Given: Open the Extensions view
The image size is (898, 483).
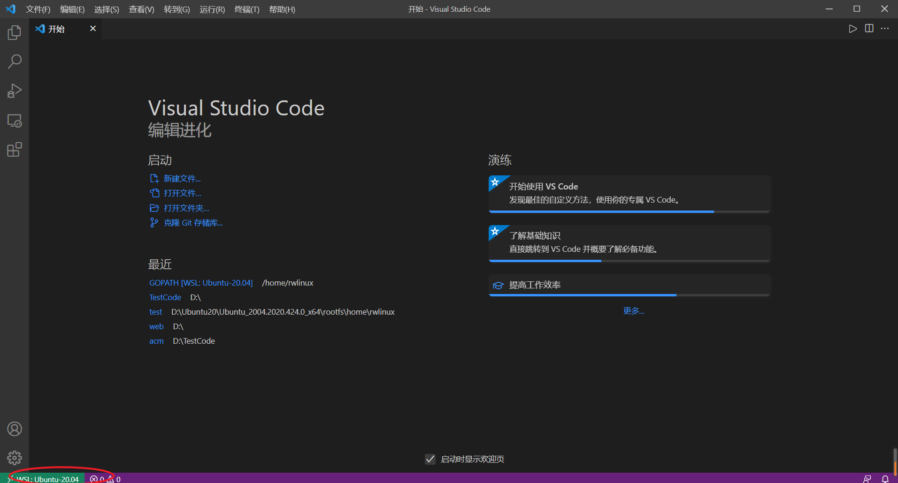Looking at the screenshot, I should click(15, 150).
